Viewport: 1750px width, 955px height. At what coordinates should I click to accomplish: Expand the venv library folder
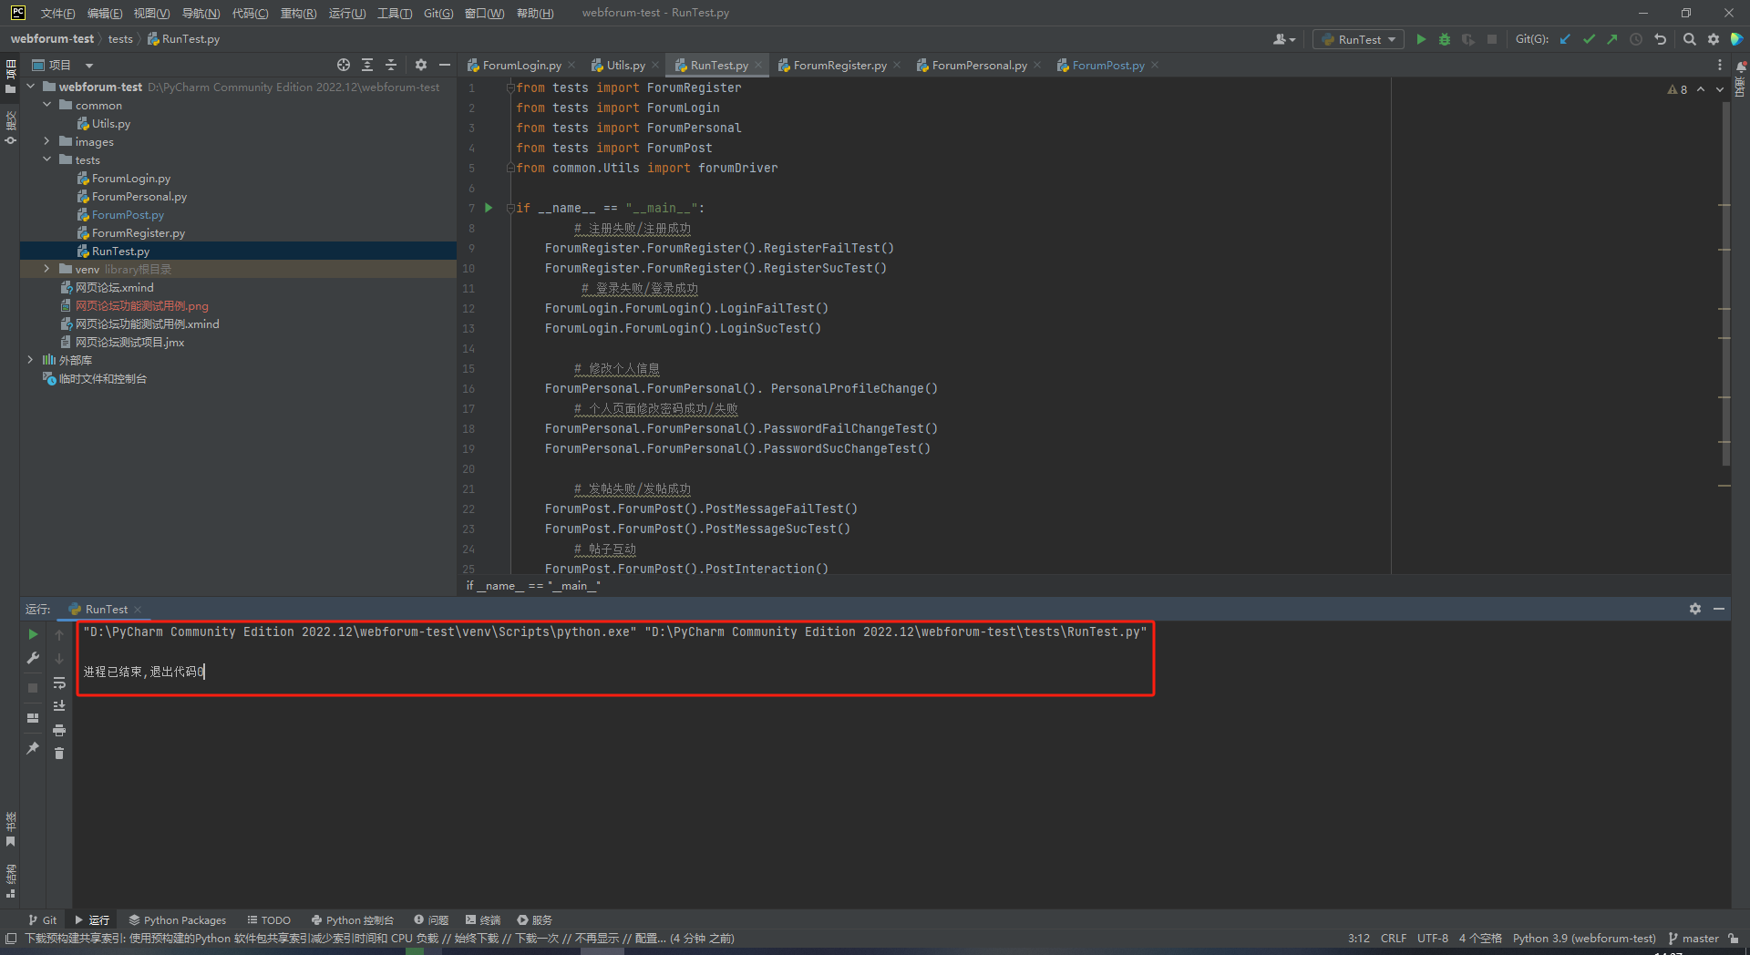pyautogui.click(x=46, y=269)
